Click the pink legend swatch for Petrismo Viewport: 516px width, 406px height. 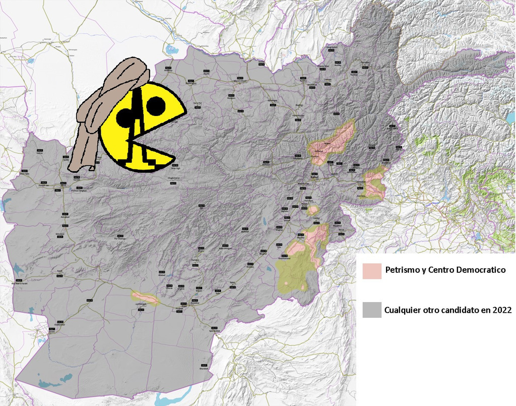click(372, 270)
